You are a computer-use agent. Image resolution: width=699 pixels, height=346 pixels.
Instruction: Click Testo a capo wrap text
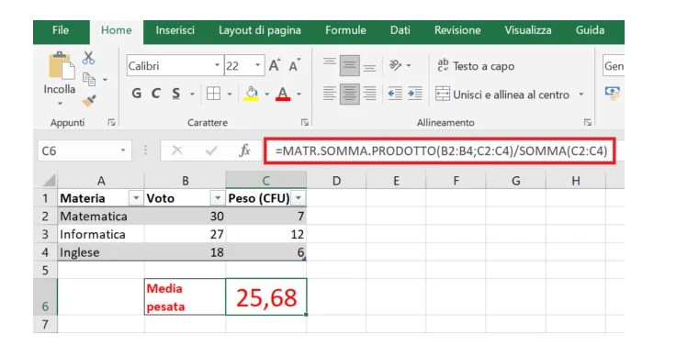click(x=476, y=66)
